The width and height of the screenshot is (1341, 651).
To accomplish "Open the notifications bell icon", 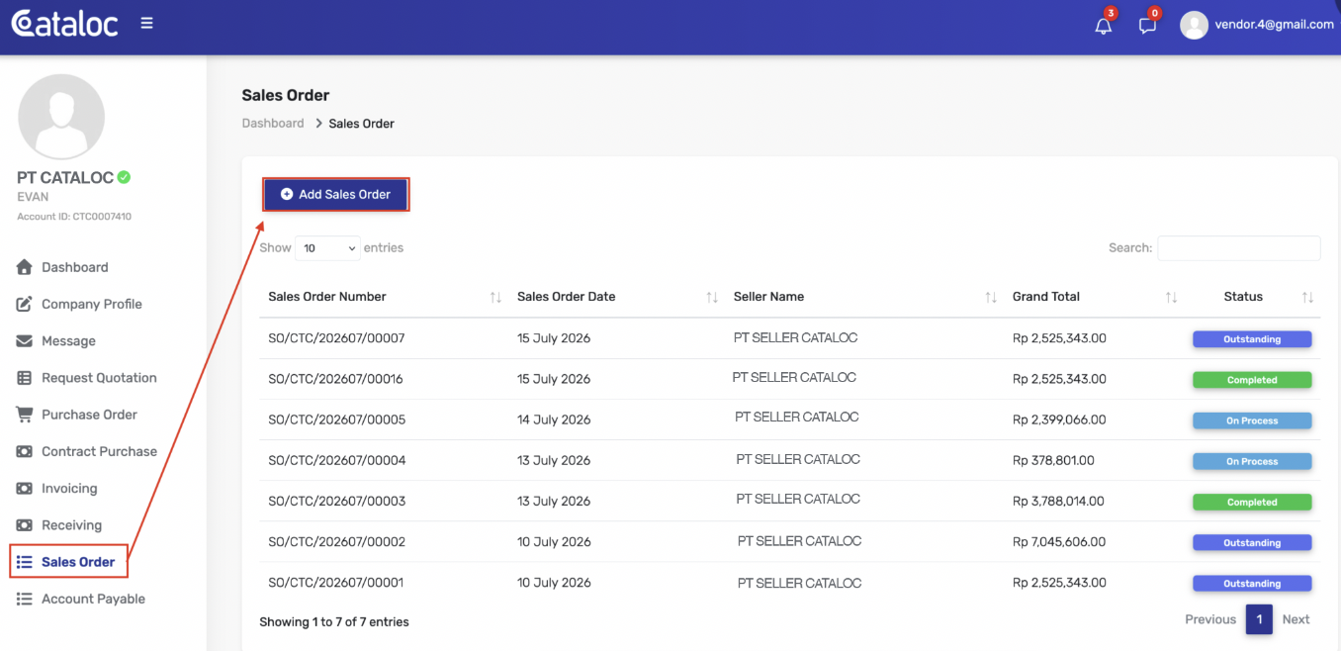I will [x=1104, y=26].
